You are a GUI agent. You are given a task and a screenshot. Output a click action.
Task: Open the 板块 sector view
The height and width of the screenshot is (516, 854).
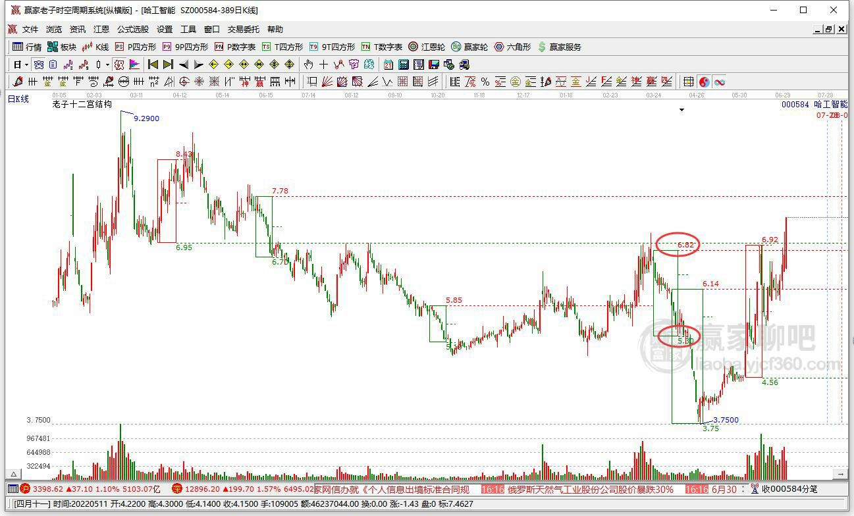tap(62, 47)
